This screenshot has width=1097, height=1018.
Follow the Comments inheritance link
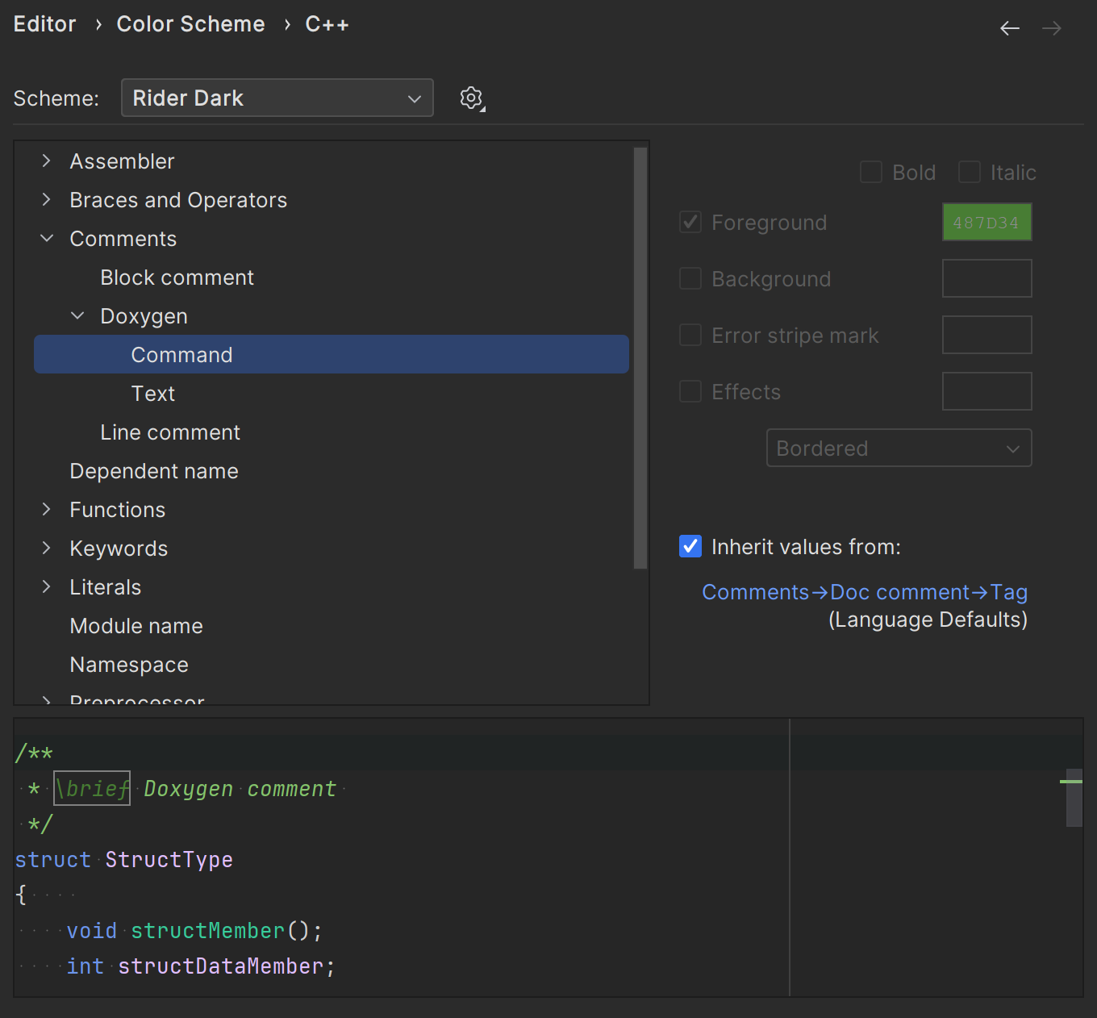(755, 591)
